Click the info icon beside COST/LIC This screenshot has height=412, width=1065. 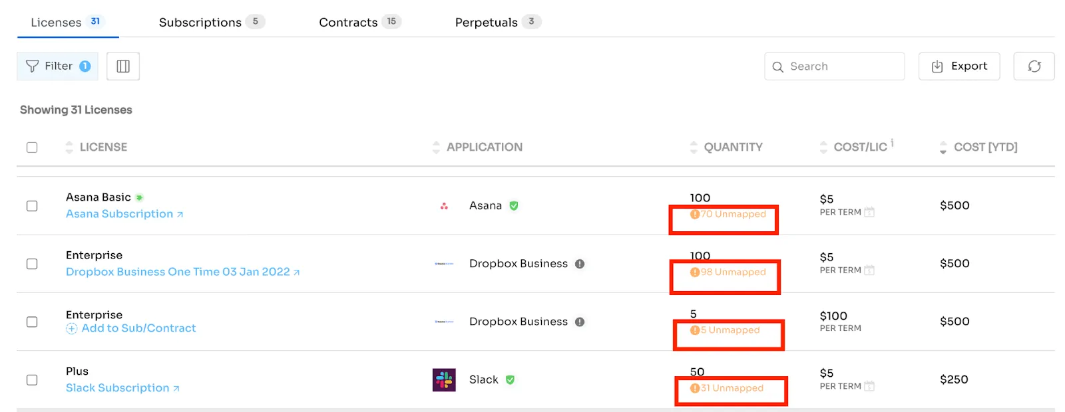(x=892, y=143)
